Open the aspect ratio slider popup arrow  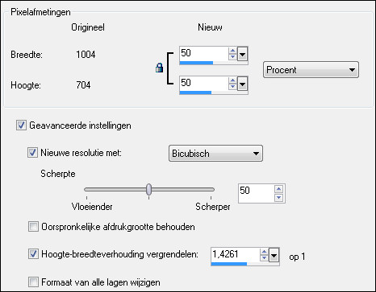tap(274, 256)
